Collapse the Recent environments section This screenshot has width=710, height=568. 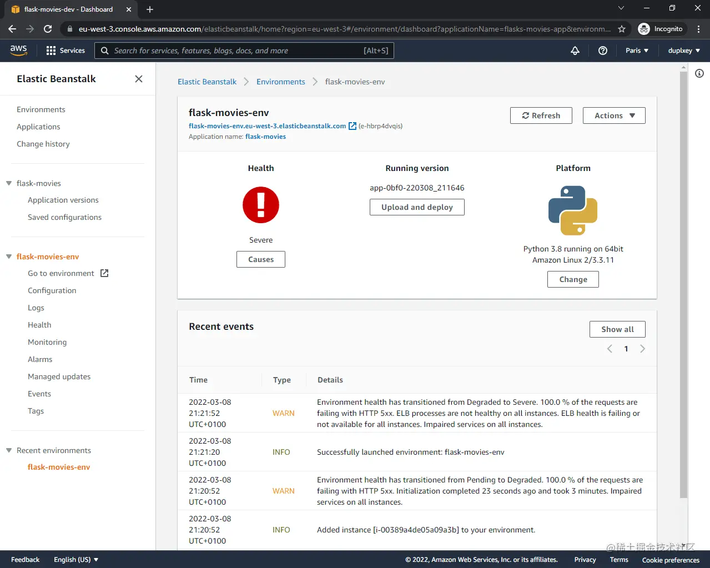tap(9, 450)
